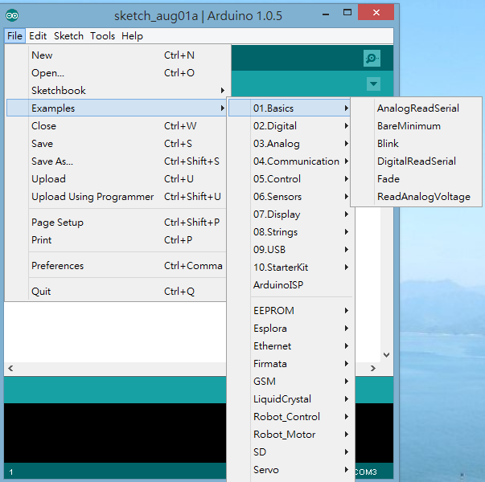The width and height of the screenshot is (485, 482).
Task: Select Upload menu entry
Action: [117, 179]
